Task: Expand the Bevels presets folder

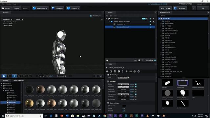Action: click(2, 83)
